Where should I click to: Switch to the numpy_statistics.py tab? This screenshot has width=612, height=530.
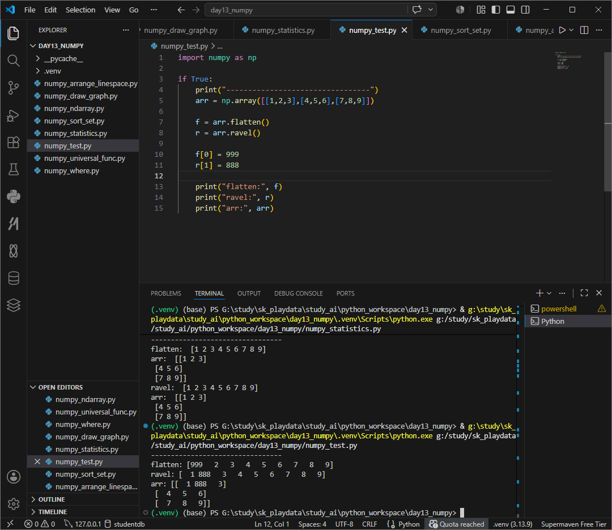pos(283,30)
